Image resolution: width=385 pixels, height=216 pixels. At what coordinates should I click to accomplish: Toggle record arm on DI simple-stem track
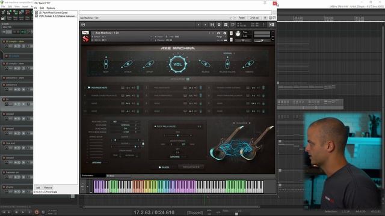coord(4,41)
